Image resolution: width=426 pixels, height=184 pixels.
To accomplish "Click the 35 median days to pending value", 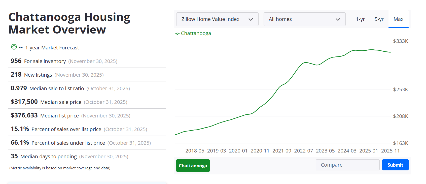I will click(14, 156).
